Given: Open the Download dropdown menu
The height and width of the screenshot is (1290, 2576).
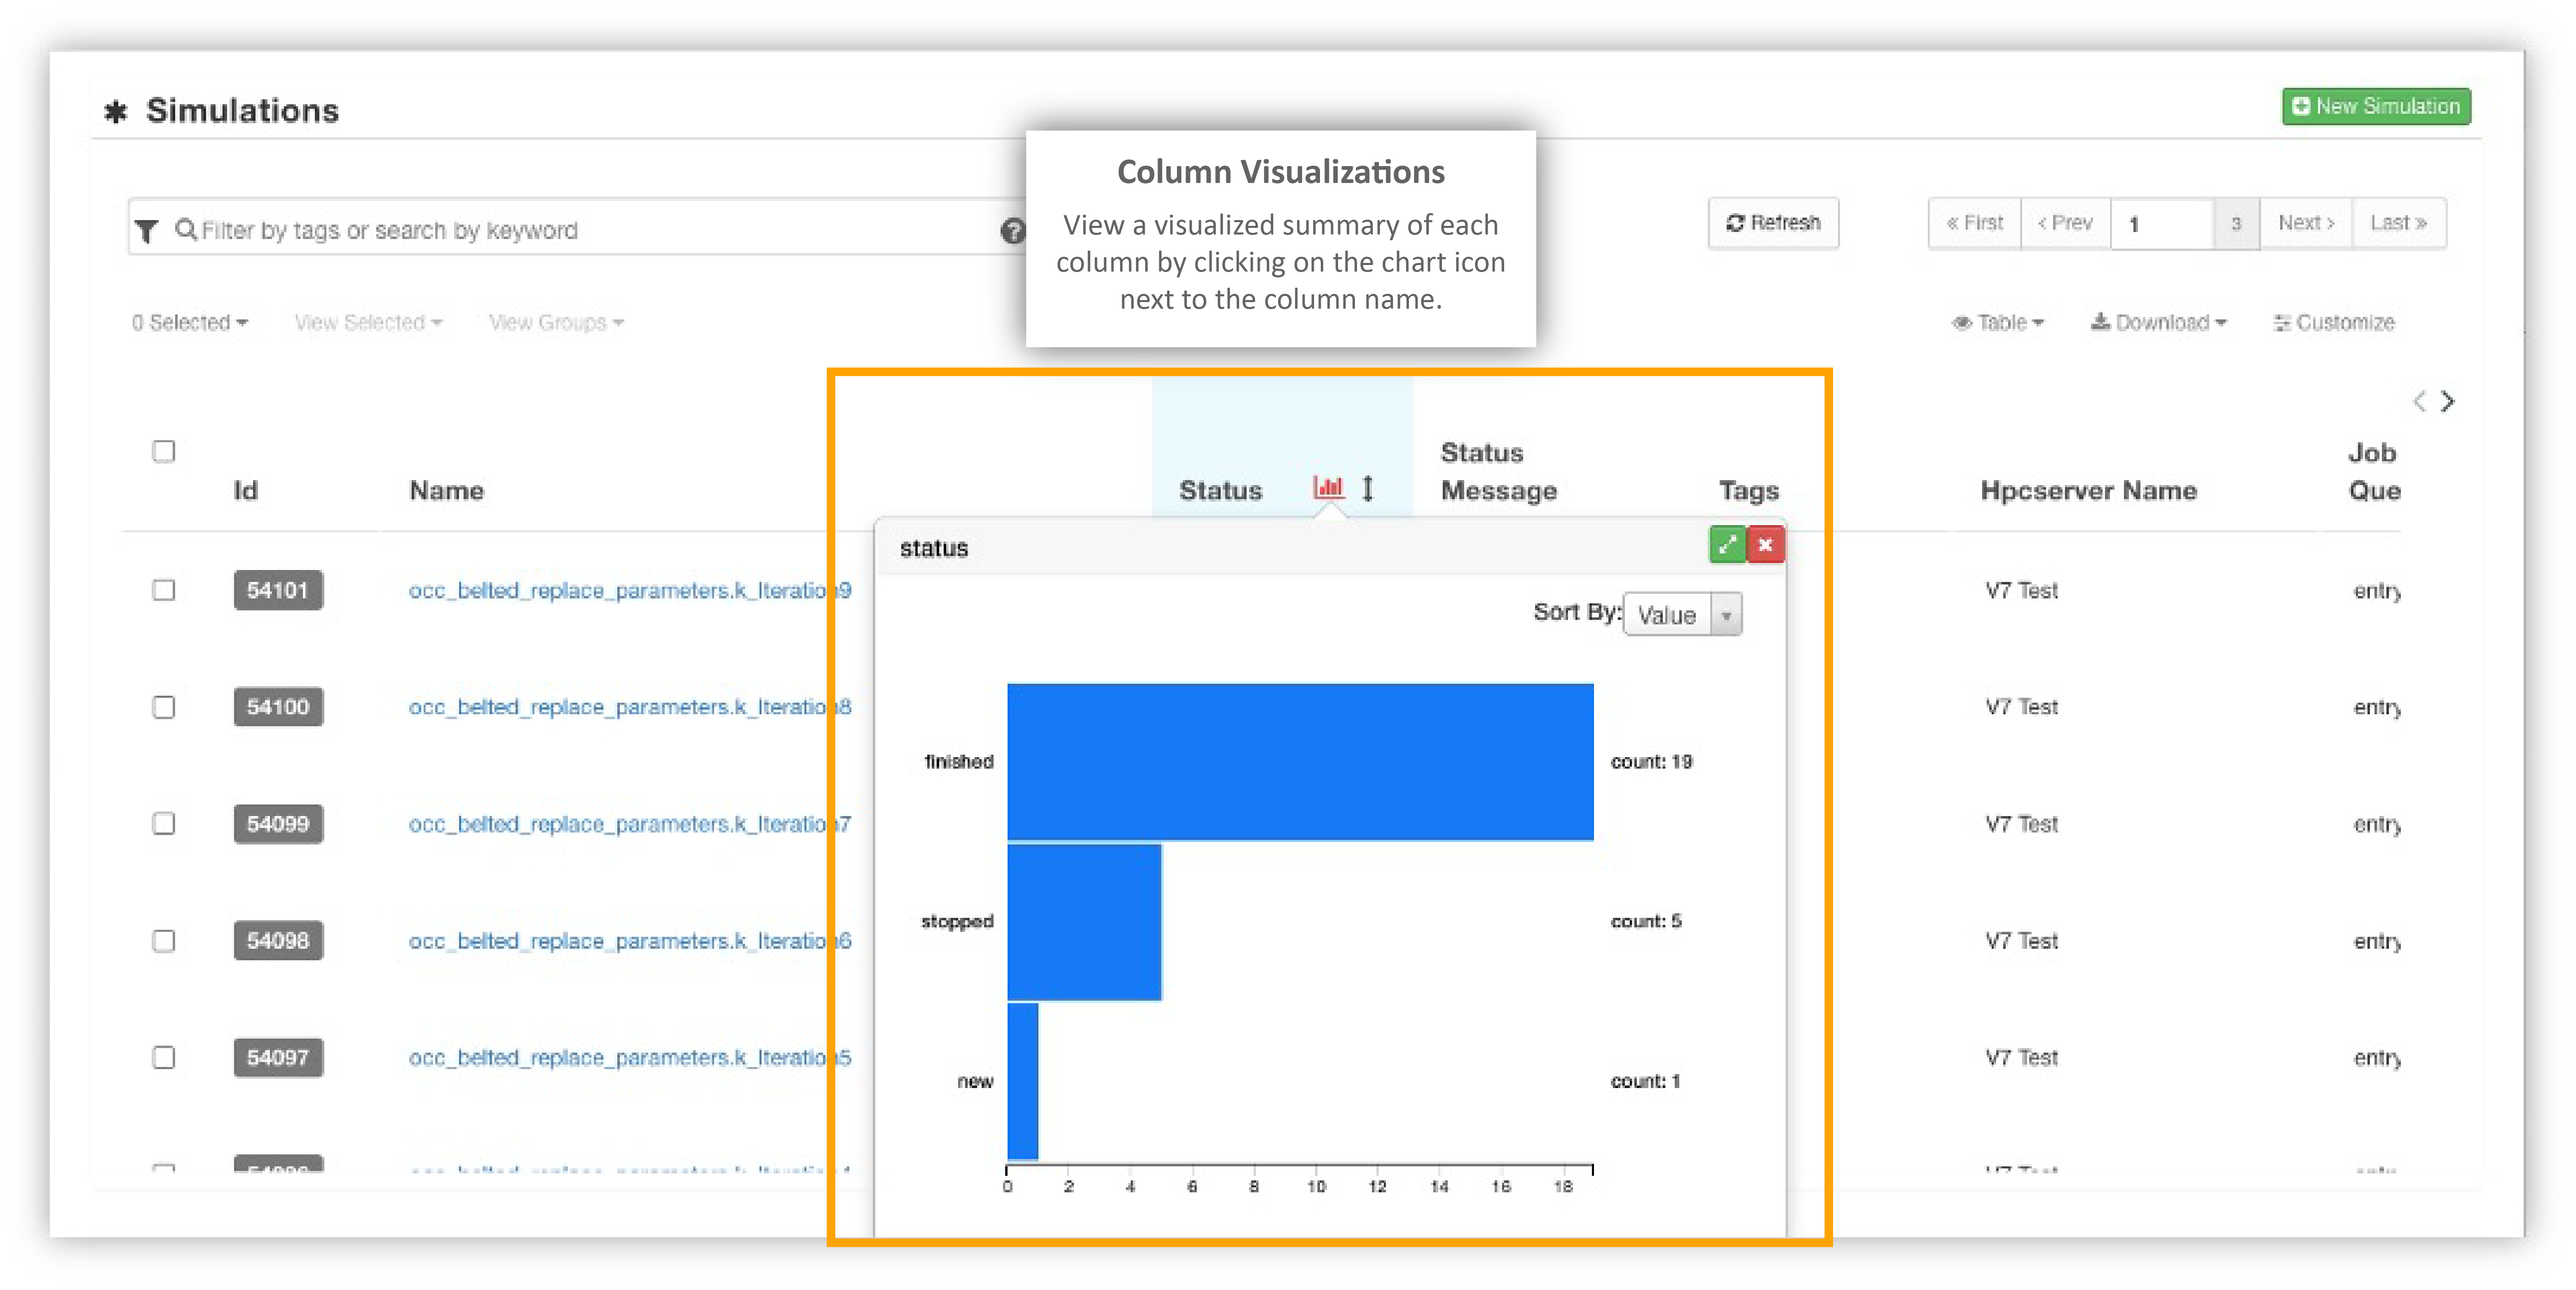Looking at the screenshot, I should point(2158,322).
